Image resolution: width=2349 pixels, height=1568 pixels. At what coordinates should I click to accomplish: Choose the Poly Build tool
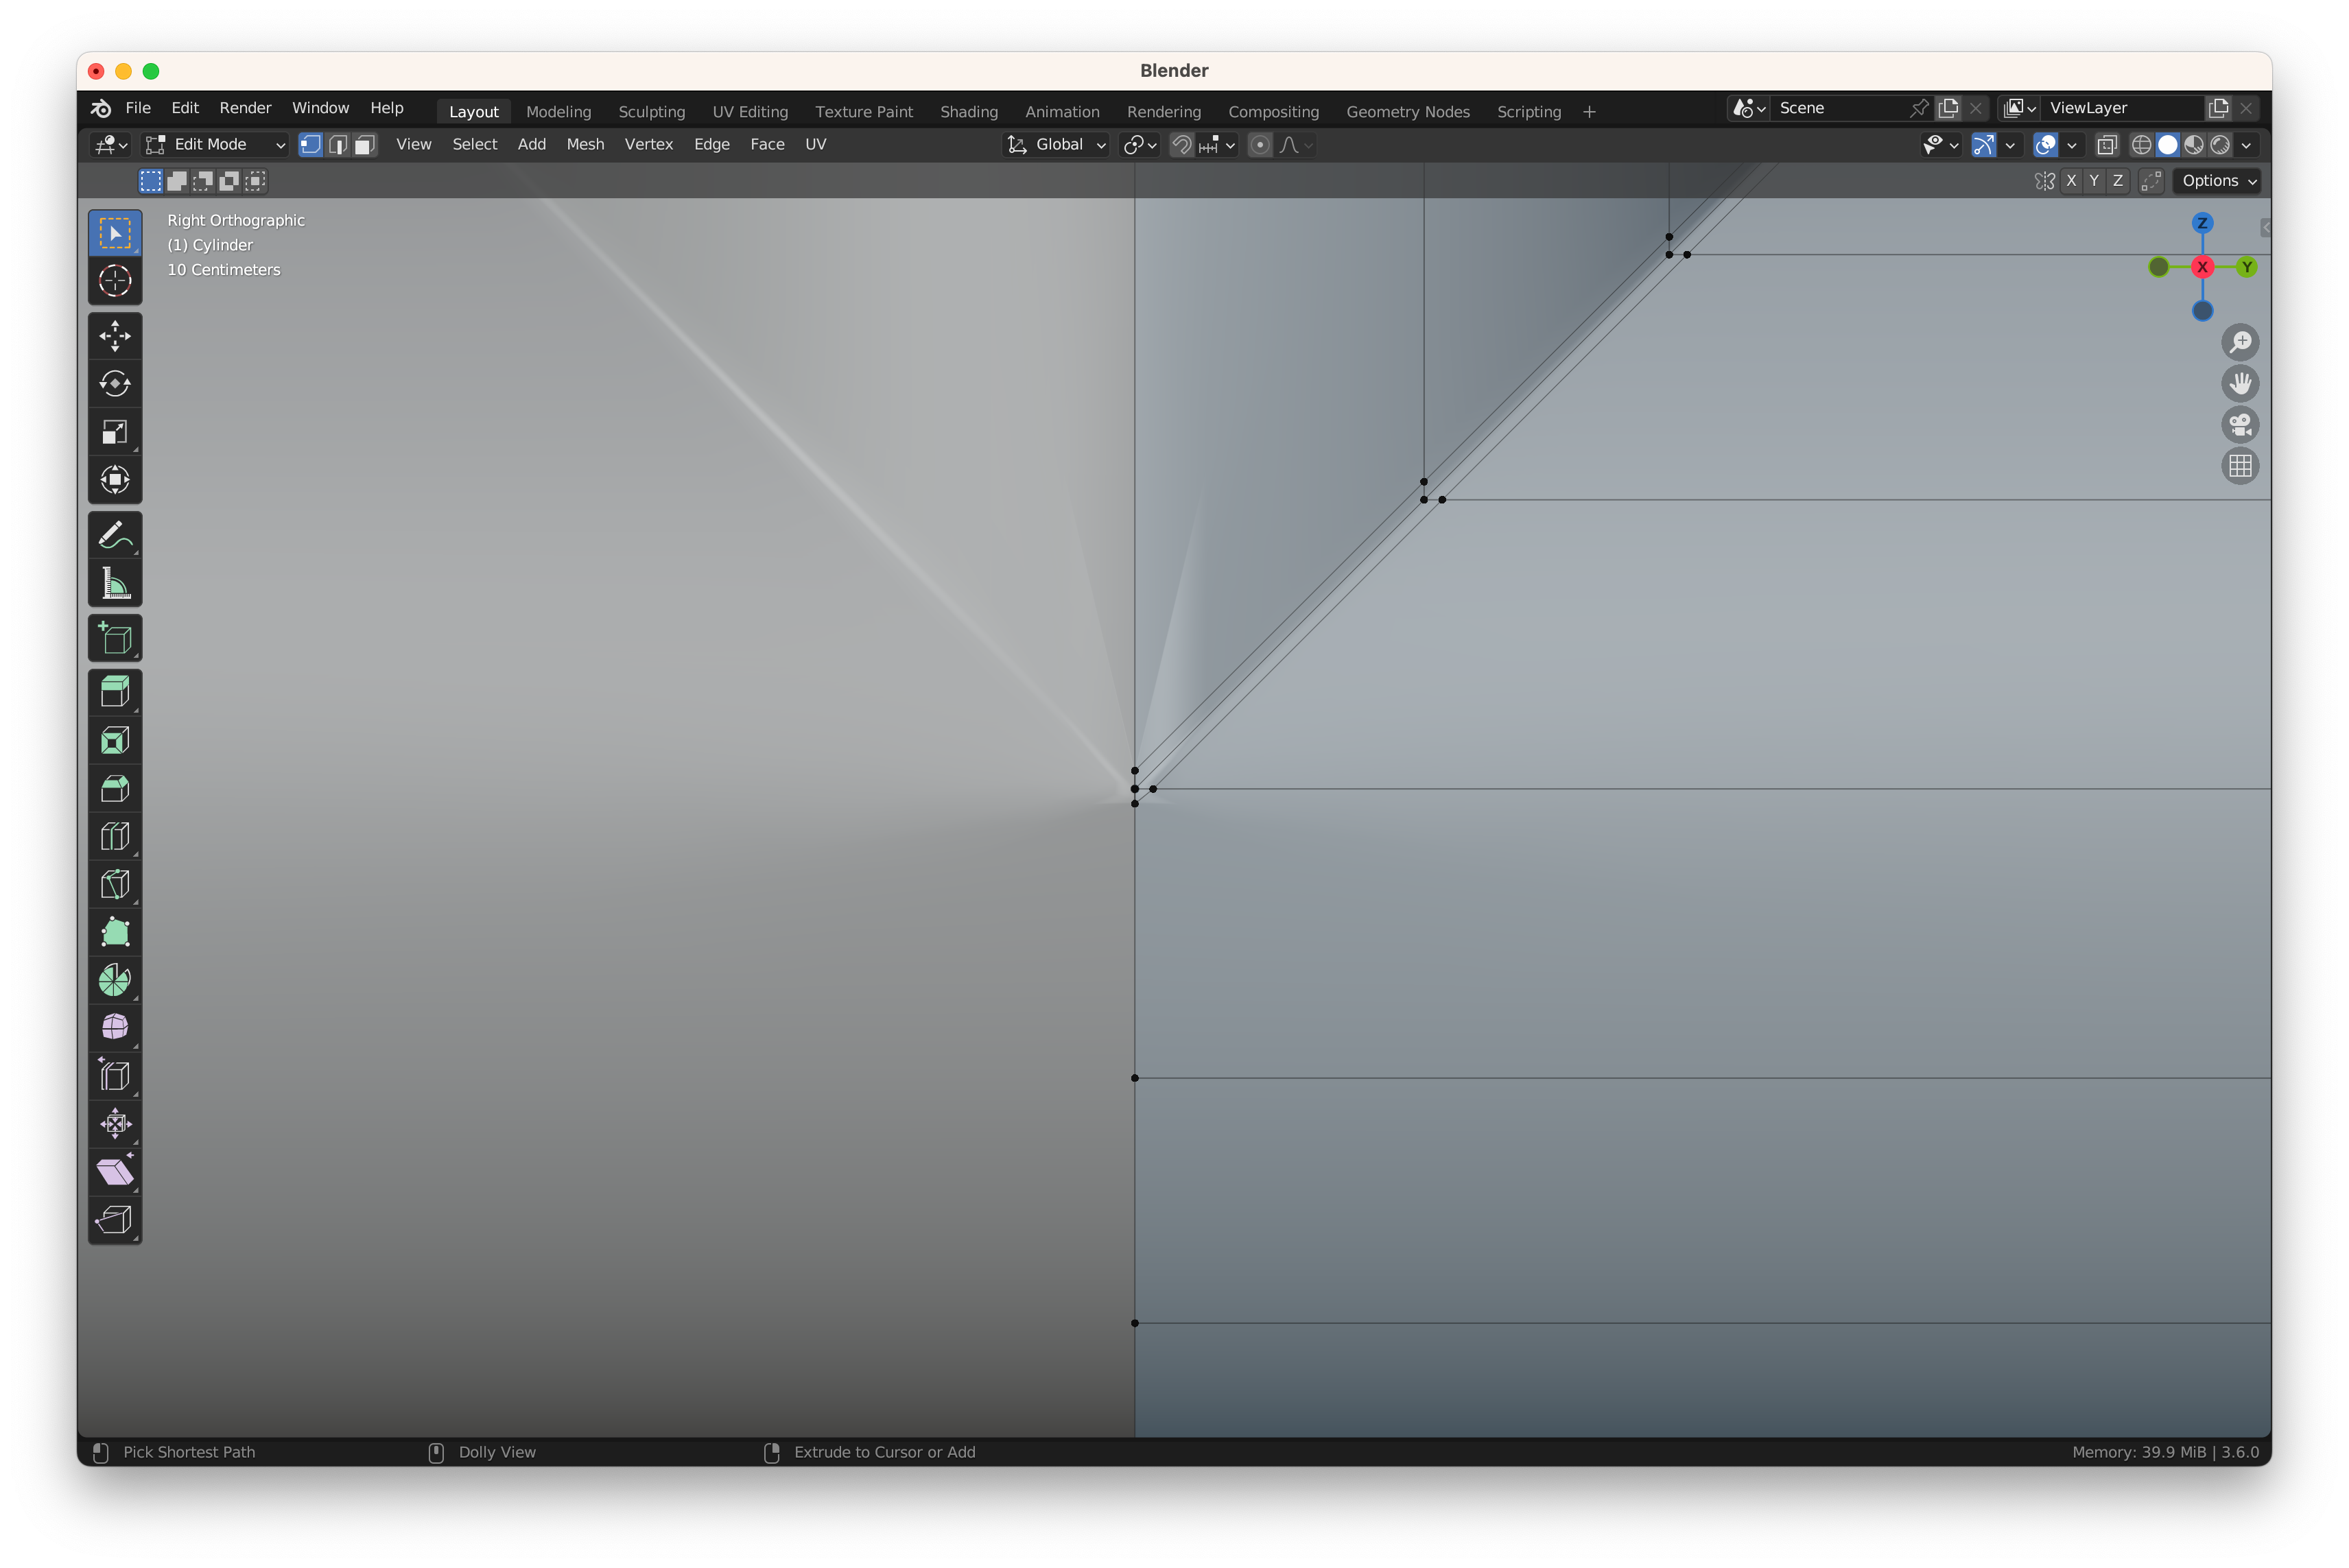click(115, 932)
